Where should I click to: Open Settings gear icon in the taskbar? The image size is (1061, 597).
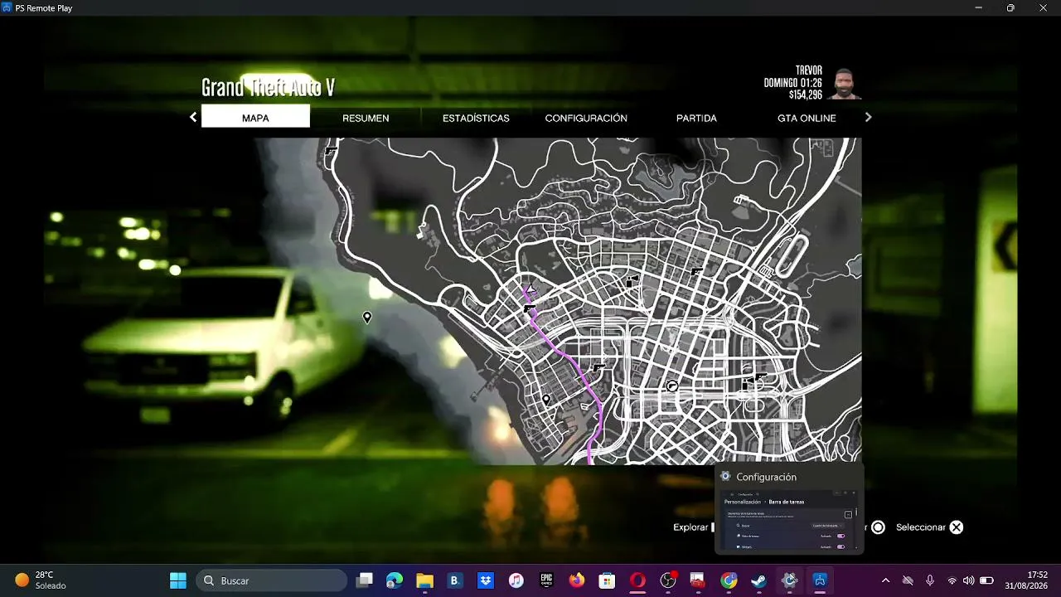789,580
